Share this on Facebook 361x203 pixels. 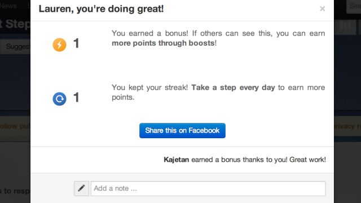(182, 130)
